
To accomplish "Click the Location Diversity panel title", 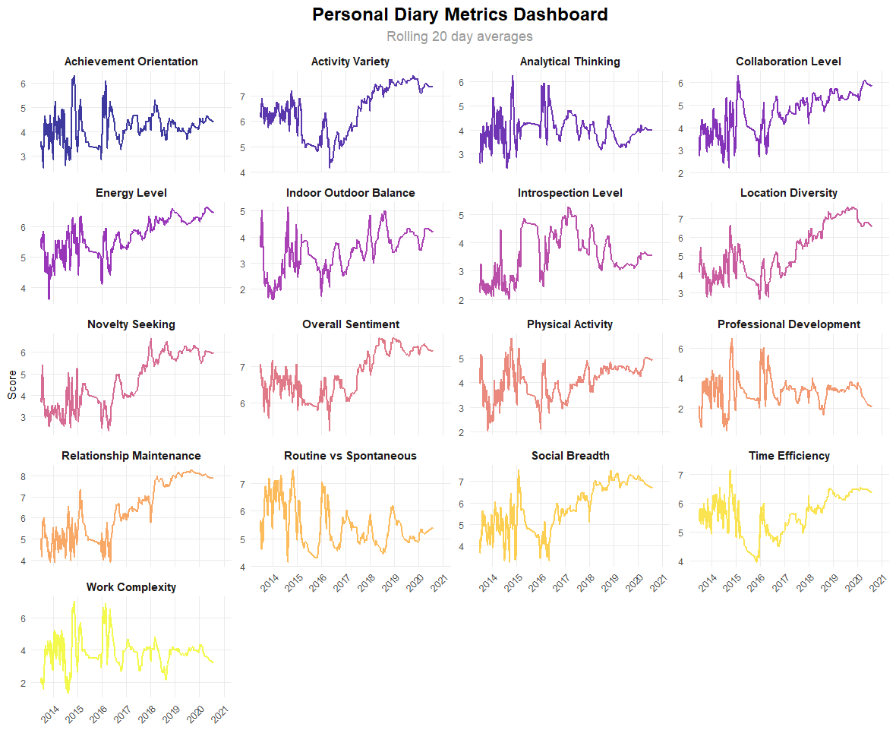I will (x=788, y=193).
